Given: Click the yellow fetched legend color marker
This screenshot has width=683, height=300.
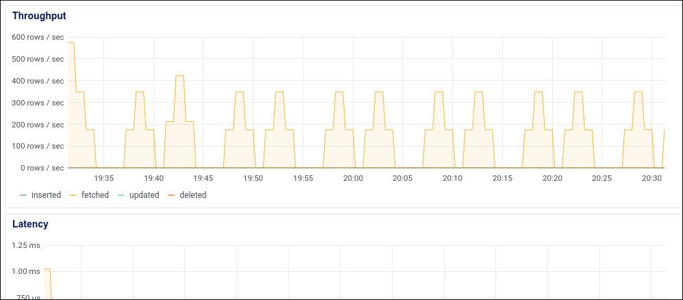Looking at the screenshot, I should coord(73,195).
